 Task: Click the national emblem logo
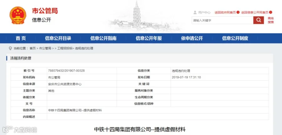click(18, 15)
